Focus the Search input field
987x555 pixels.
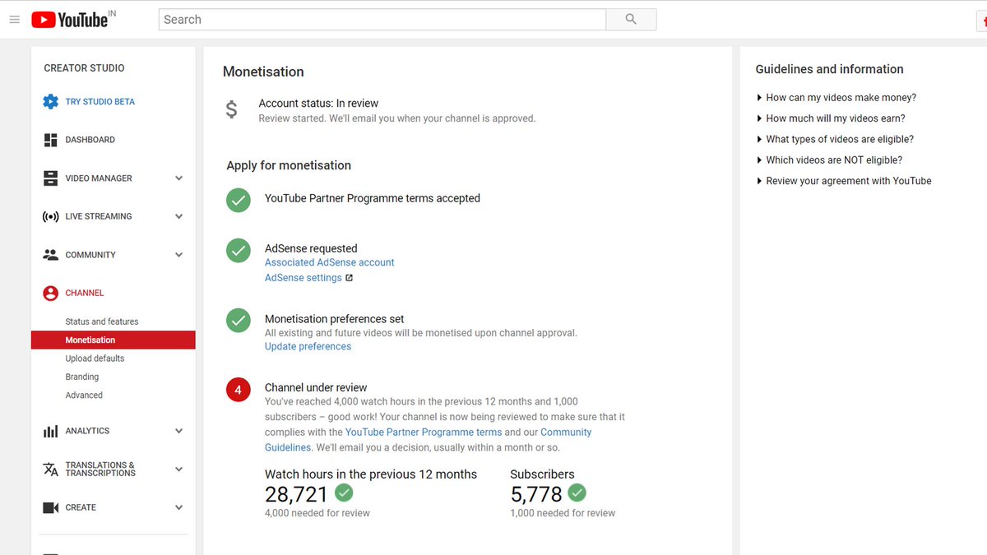coord(382,20)
